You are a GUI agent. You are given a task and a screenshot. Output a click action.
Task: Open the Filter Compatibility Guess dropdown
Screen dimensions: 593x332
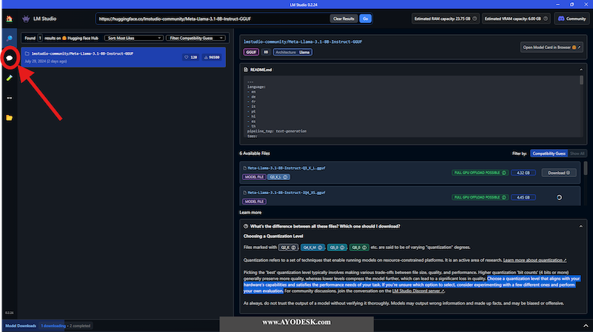coord(196,38)
